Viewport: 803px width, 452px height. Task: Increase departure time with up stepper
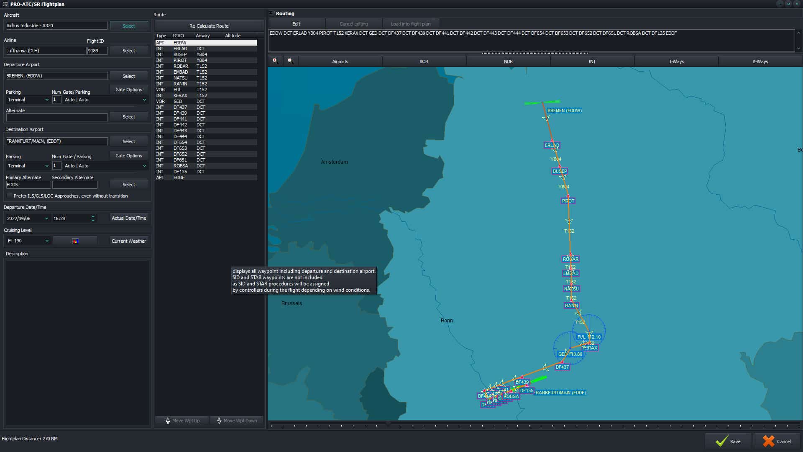[93, 216]
